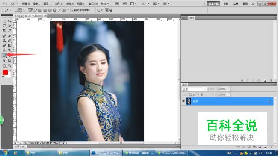Choose the Polygon tool in options bar

coord(55,10)
